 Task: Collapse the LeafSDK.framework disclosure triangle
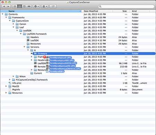[21, 34]
